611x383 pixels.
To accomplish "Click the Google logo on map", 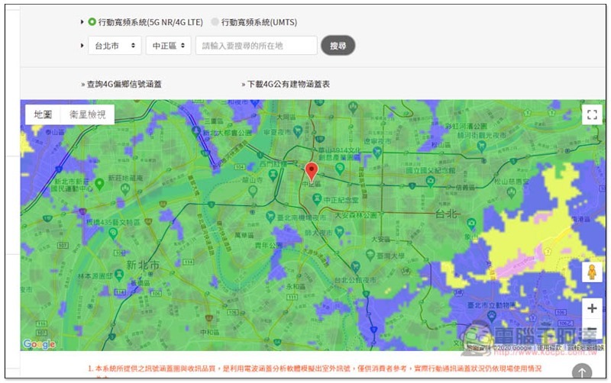I will (39, 343).
